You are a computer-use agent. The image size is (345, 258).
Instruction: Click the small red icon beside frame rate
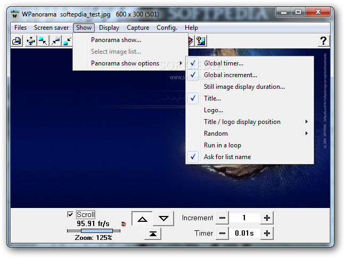[x=124, y=224]
